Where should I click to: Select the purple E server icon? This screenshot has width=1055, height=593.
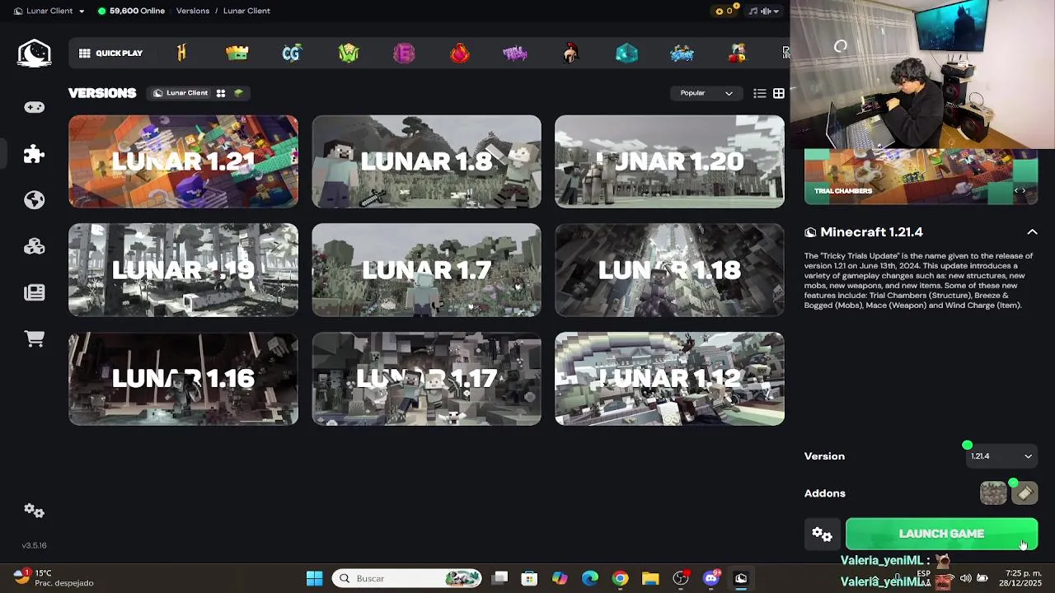pos(404,54)
